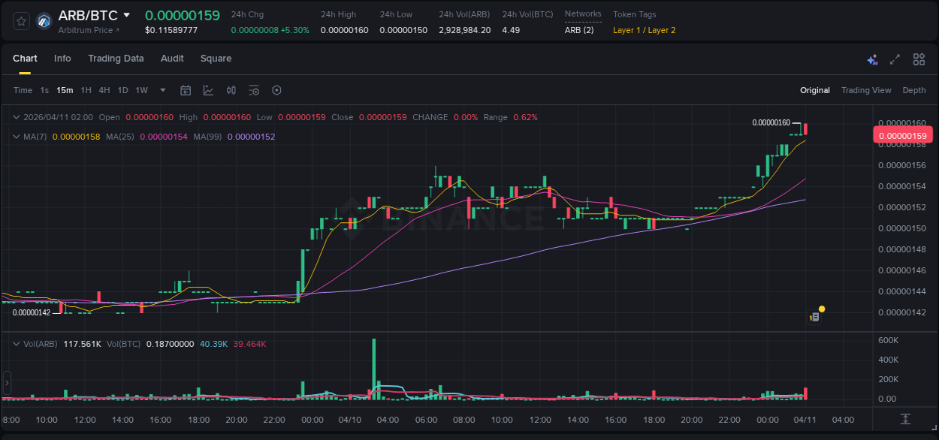The width and height of the screenshot is (939, 440).
Task: Open the AI assistant sparkle icon
Action: 872,59
